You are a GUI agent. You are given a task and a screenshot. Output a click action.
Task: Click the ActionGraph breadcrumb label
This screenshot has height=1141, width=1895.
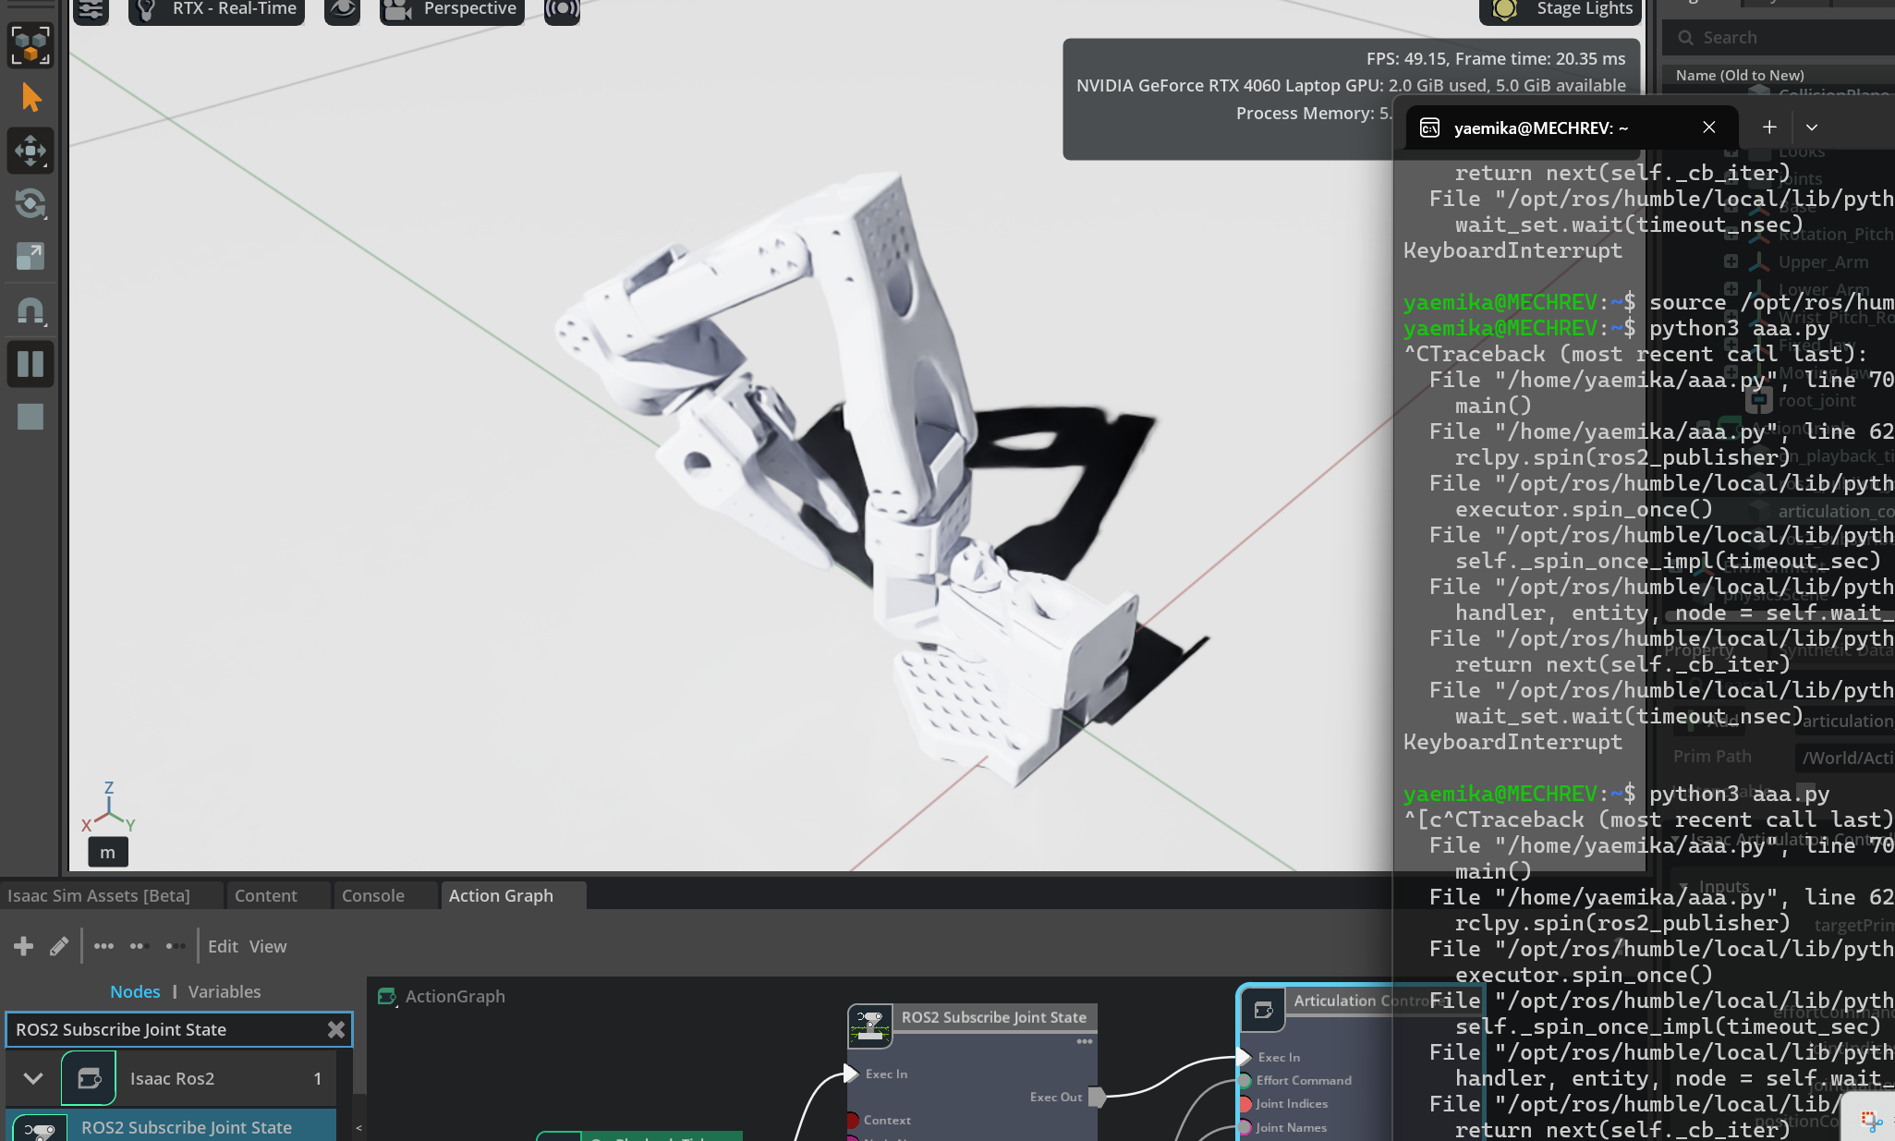(x=455, y=996)
